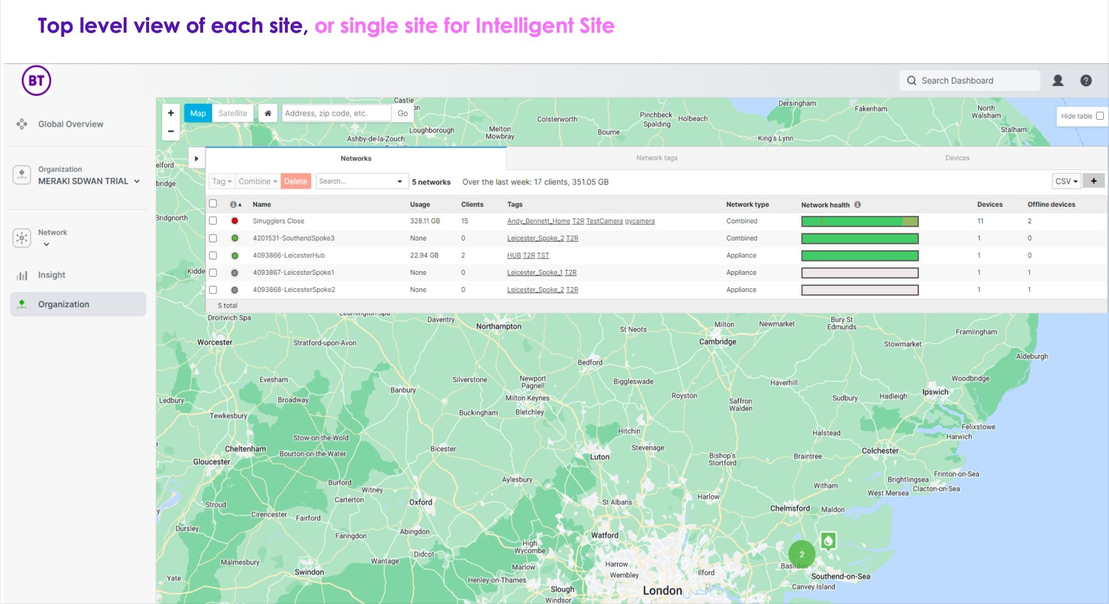1109x604 pixels.
Task: Open the user profile icon
Action: coord(1058,80)
